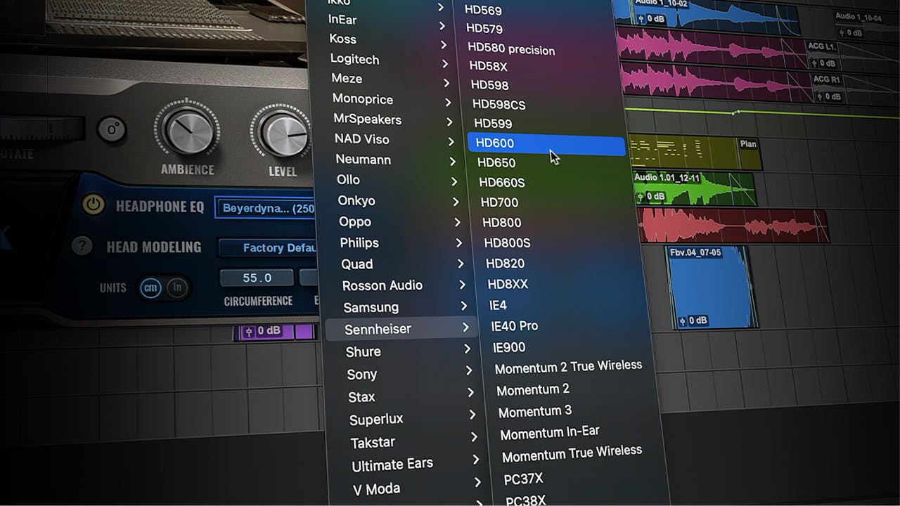This screenshot has height=506, width=900.
Task: Select the cm units option
Action: pos(150,287)
